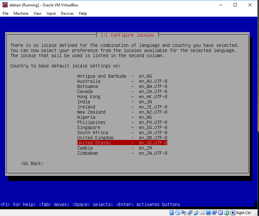
Task: Choose United Kingdom en_GB.UTF-8 locale
Action: [122, 138]
